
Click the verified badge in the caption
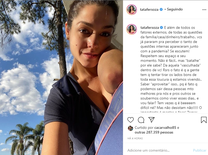click(161, 27)
